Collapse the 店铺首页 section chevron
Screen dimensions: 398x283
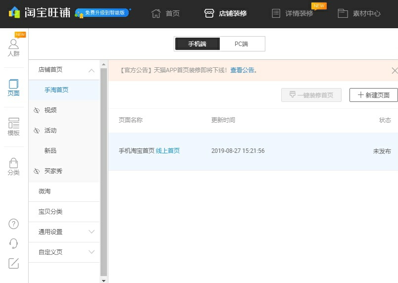pyautogui.click(x=92, y=70)
